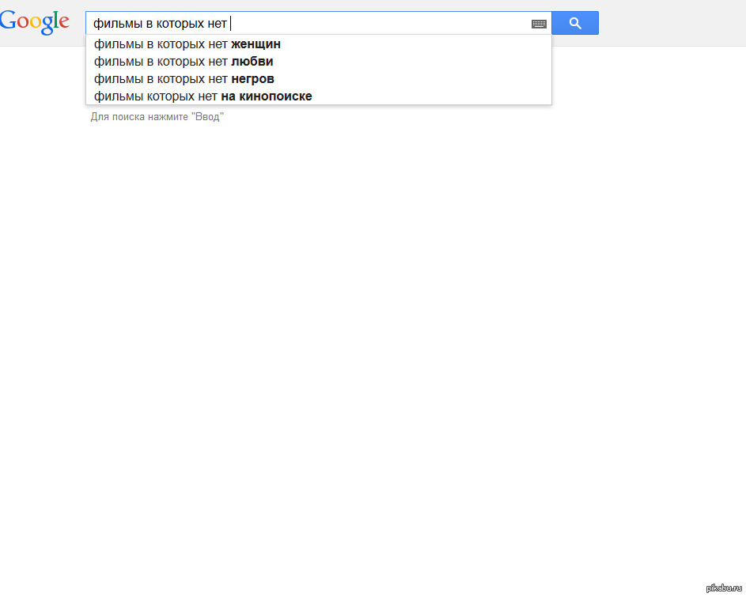Click the bold word "негров" in suggestions
Image resolution: width=746 pixels, height=597 pixels.
(x=252, y=79)
